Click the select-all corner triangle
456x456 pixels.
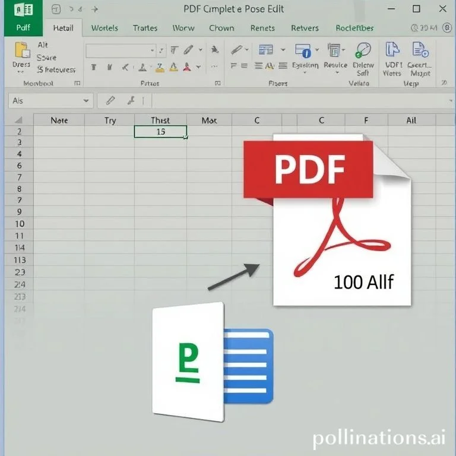[x=18, y=120]
